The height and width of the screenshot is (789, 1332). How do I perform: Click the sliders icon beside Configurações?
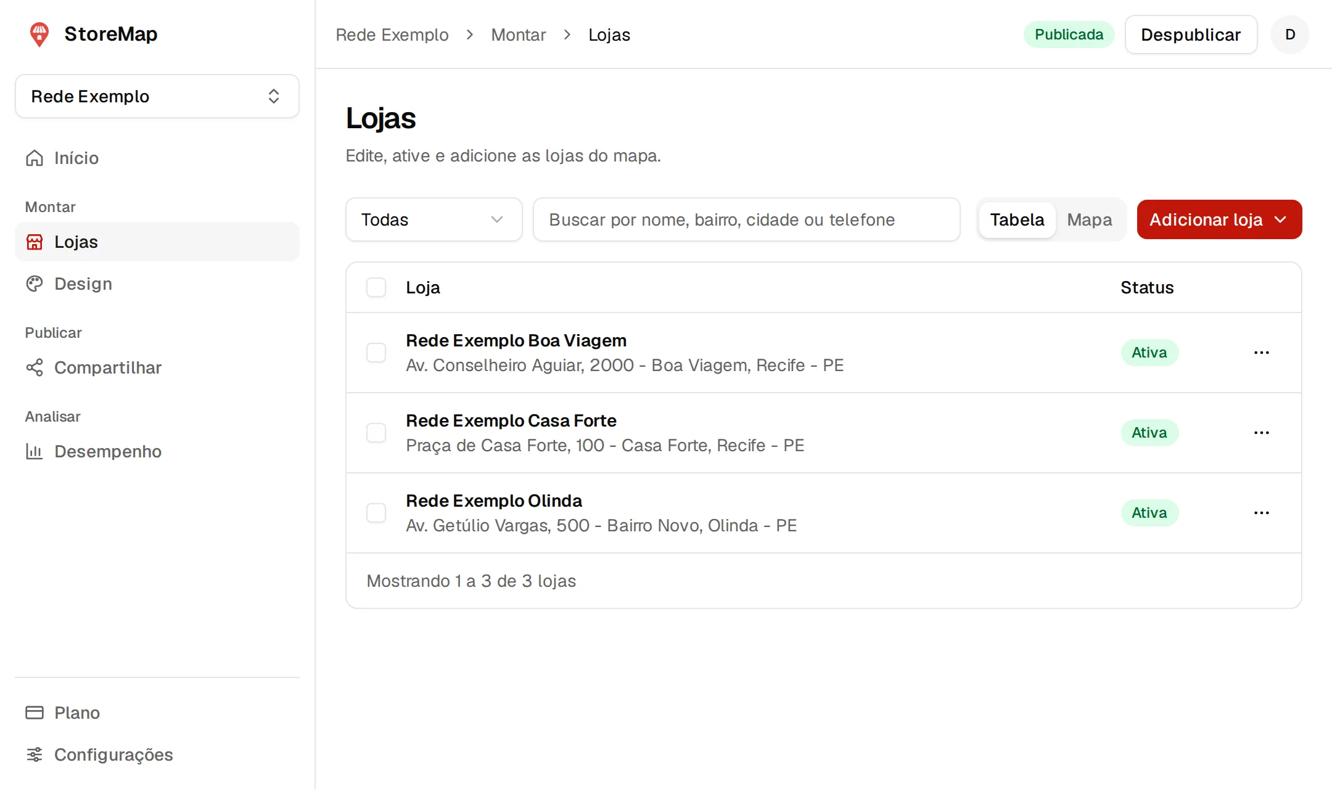(x=35, y=754)
